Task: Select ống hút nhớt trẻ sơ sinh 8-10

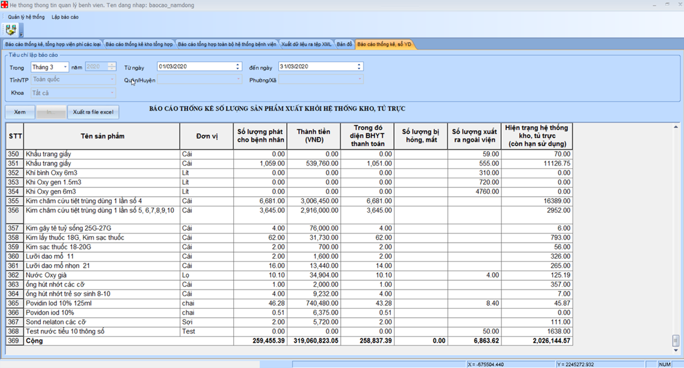Action: pos(289,294)
